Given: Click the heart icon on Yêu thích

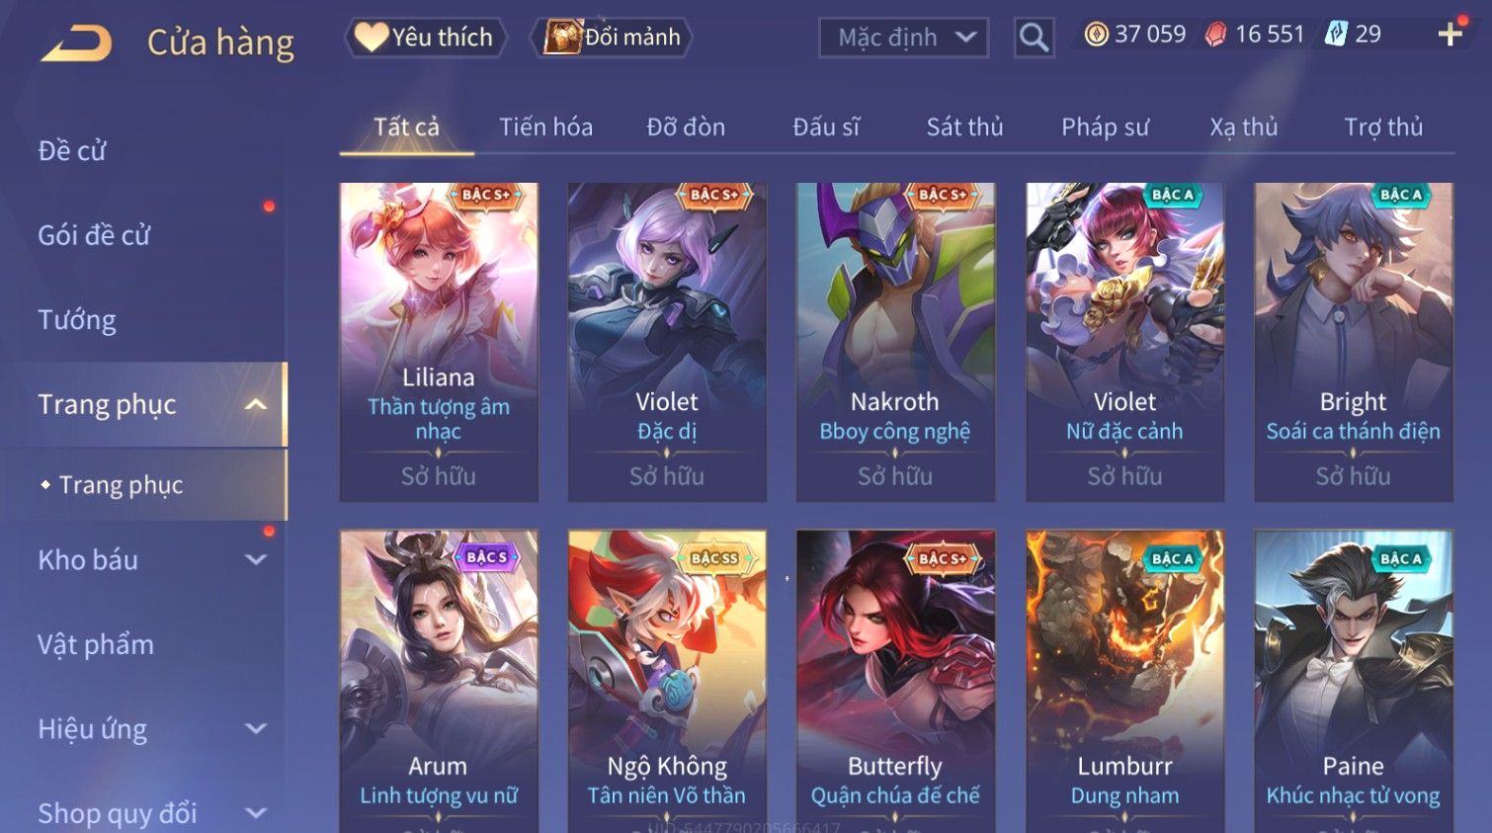Looking at the screenshot, I should pyautogui.click(x=372, y=37).
